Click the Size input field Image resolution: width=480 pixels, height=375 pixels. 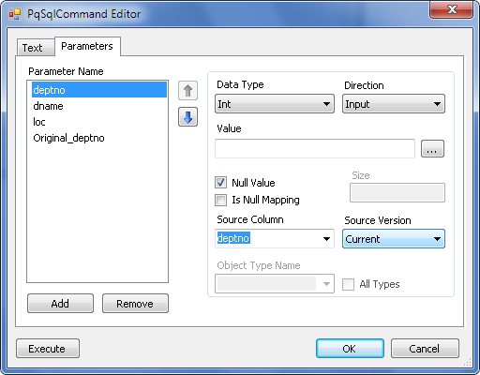397,193
